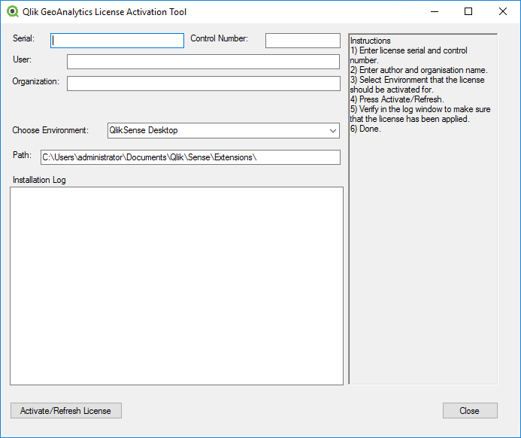This screenshot has height=438, width=521.
Task: Click the Extensions path text field
Action: click(190, 157)
